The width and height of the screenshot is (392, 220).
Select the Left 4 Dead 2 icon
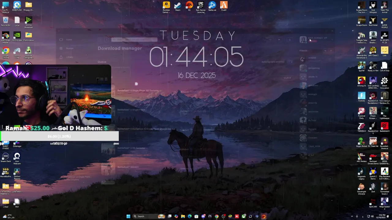coord(373,52)
